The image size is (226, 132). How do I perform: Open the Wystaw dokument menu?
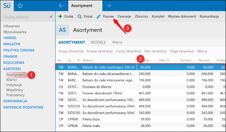tap(182, 16)
